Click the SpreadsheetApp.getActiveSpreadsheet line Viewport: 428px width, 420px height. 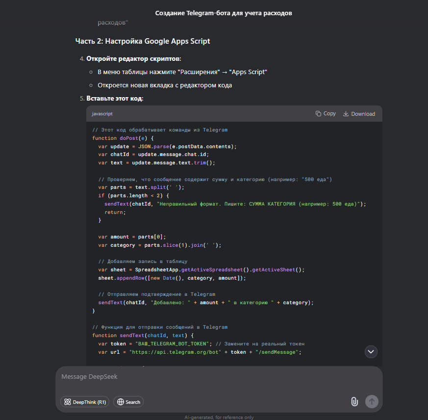point(201,270)
